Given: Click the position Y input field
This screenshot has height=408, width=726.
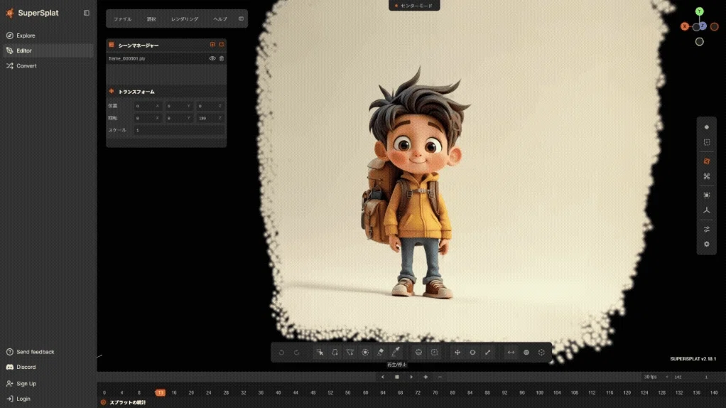Looking at the screenshot, I should tap(179, 106).
